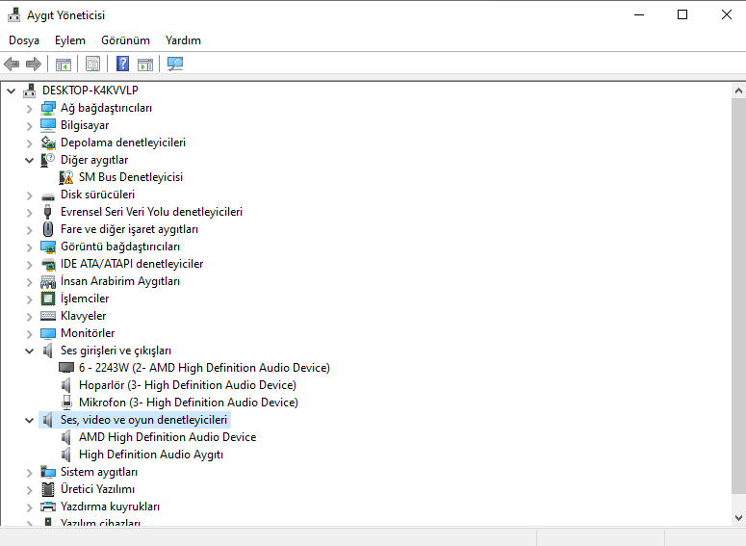Click the DESKTOP-K4KVVLP computer icon

[x=30, y=91]
